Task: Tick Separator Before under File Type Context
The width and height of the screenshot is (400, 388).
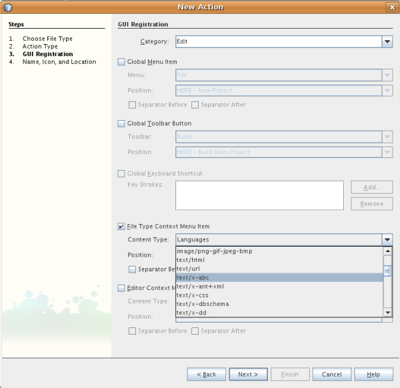Action: [132, 269]
